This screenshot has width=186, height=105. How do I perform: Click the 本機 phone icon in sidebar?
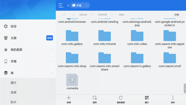coord(6,61)
